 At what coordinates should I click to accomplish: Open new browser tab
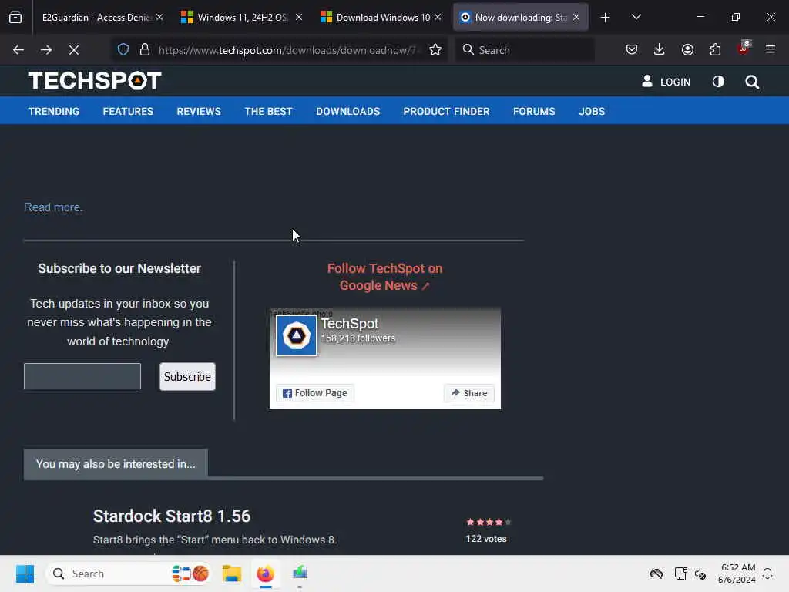pos(606,18)
